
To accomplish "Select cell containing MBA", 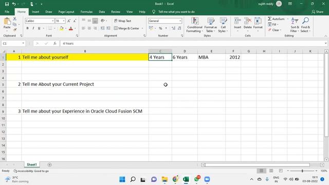I will [211, 57].
